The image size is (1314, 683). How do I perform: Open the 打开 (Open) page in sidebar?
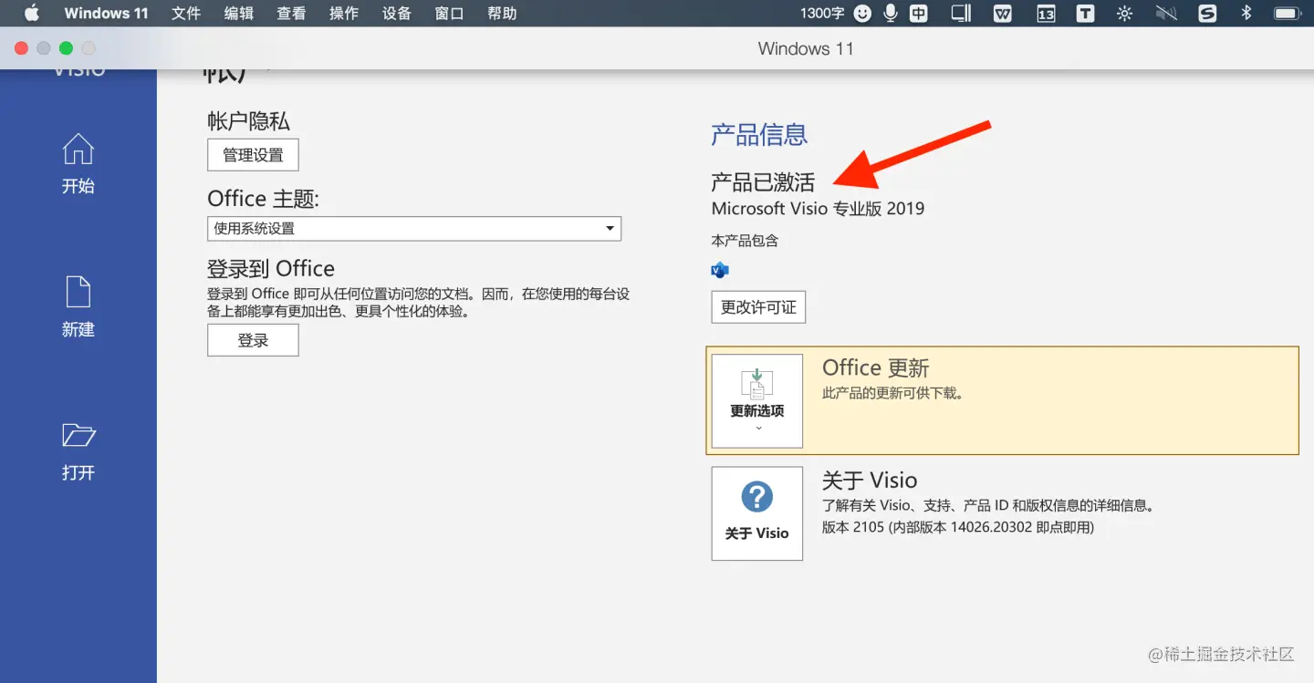point(78,451)
